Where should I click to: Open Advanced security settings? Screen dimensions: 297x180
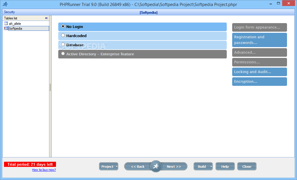[260, 52]
